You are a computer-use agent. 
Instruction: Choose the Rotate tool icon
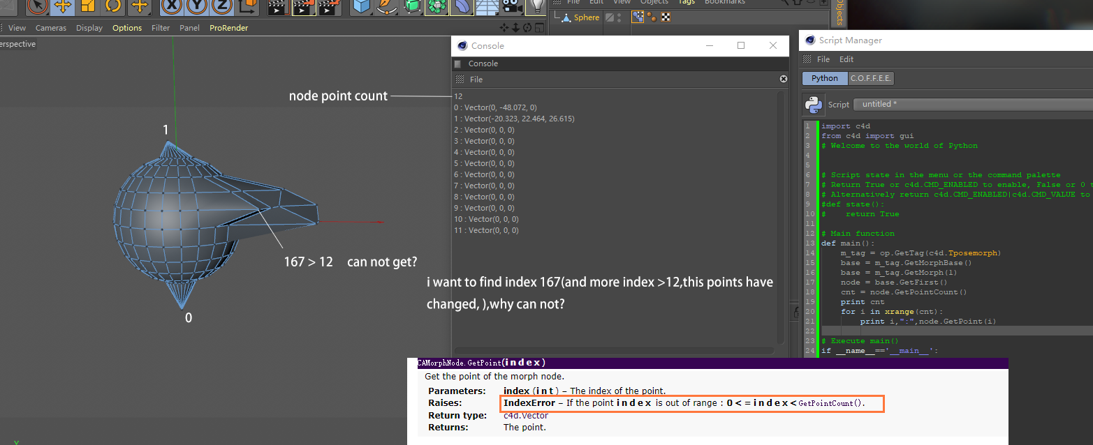coord(113,6)
